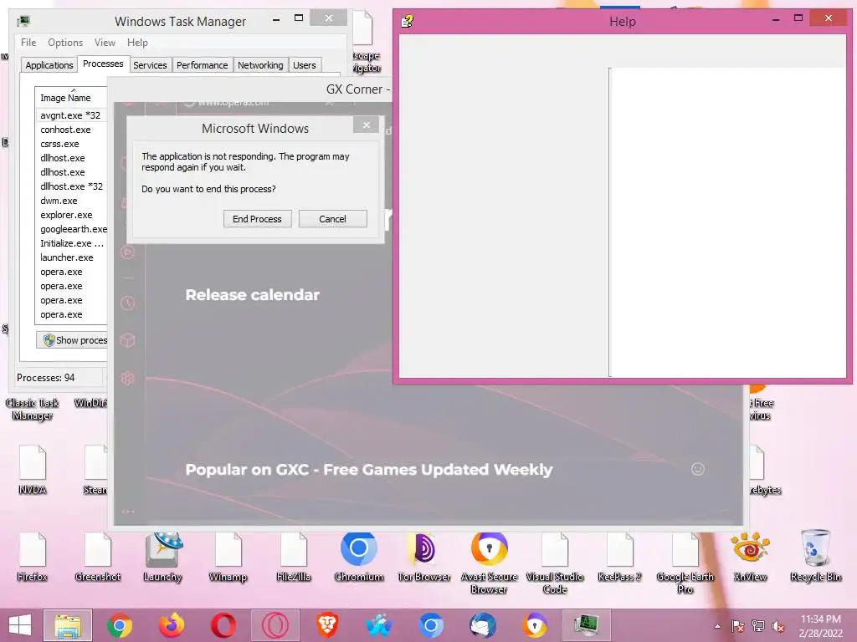Click the smiley feedback icon in GX Corner

698,469
